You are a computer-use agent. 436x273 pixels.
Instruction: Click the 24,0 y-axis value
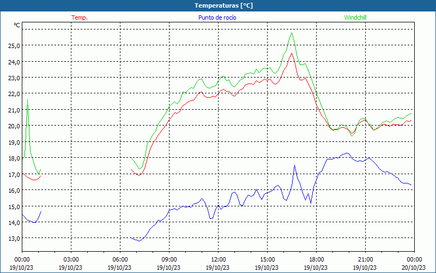coord(14,62)
